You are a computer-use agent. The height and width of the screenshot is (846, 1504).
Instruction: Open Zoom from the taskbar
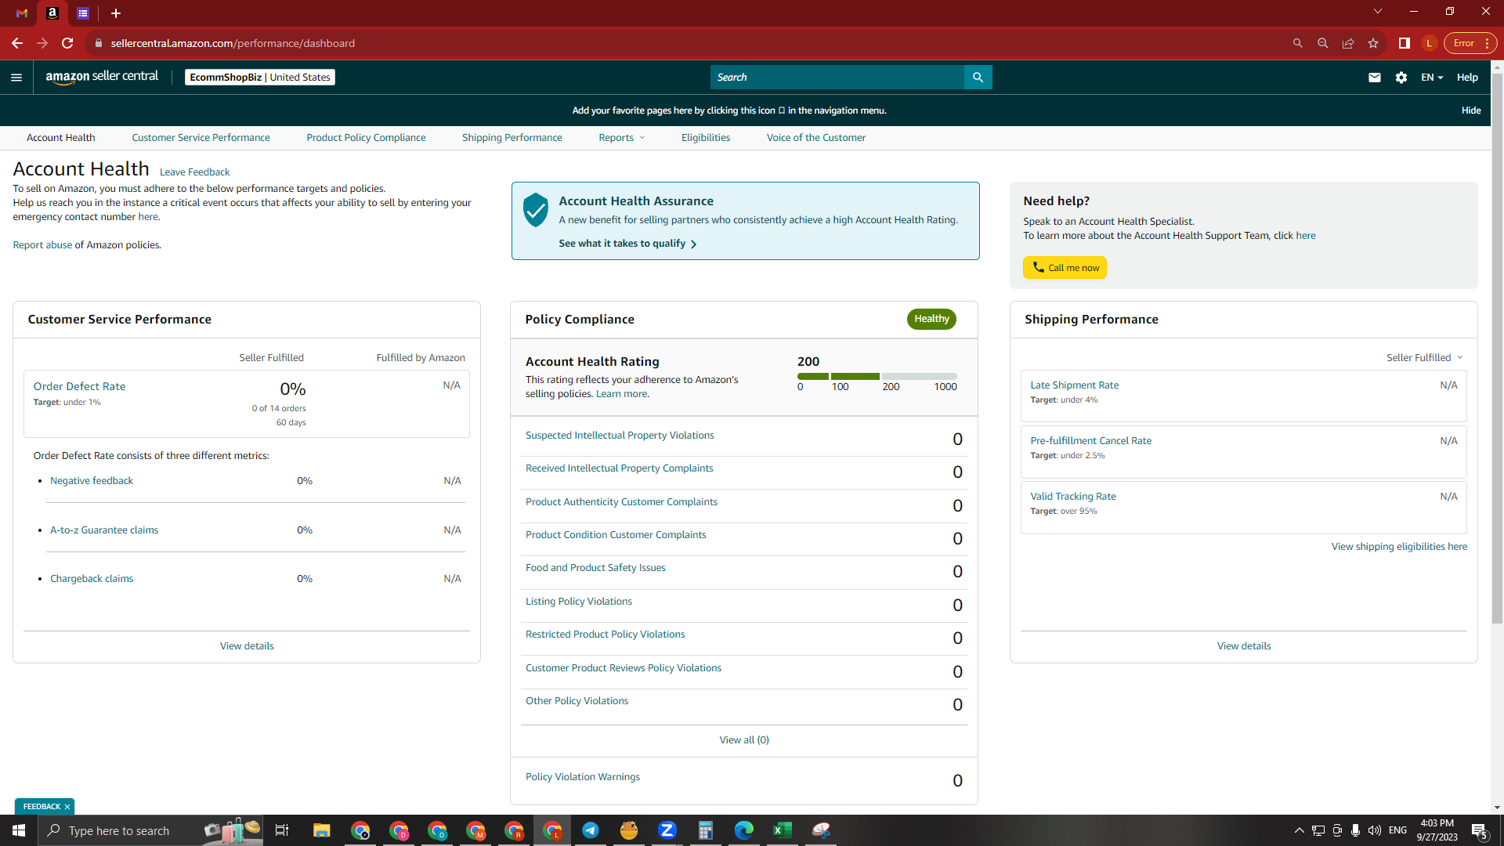pyautogui.click(x=667, y=830)
